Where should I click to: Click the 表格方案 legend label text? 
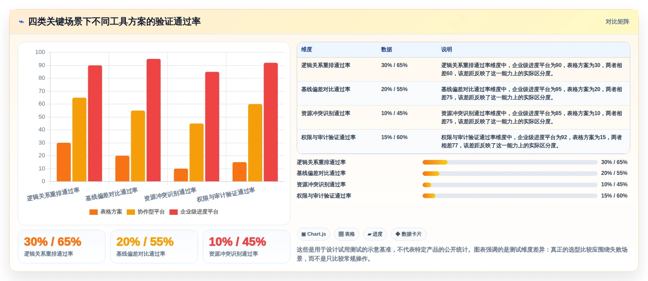click(x=111, y=212)
